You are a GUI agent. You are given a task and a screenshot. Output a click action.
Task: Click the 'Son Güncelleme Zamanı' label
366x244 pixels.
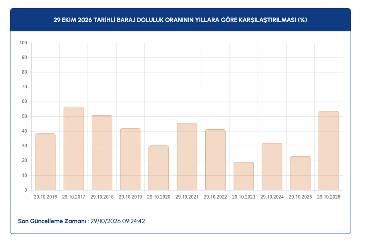53,221
